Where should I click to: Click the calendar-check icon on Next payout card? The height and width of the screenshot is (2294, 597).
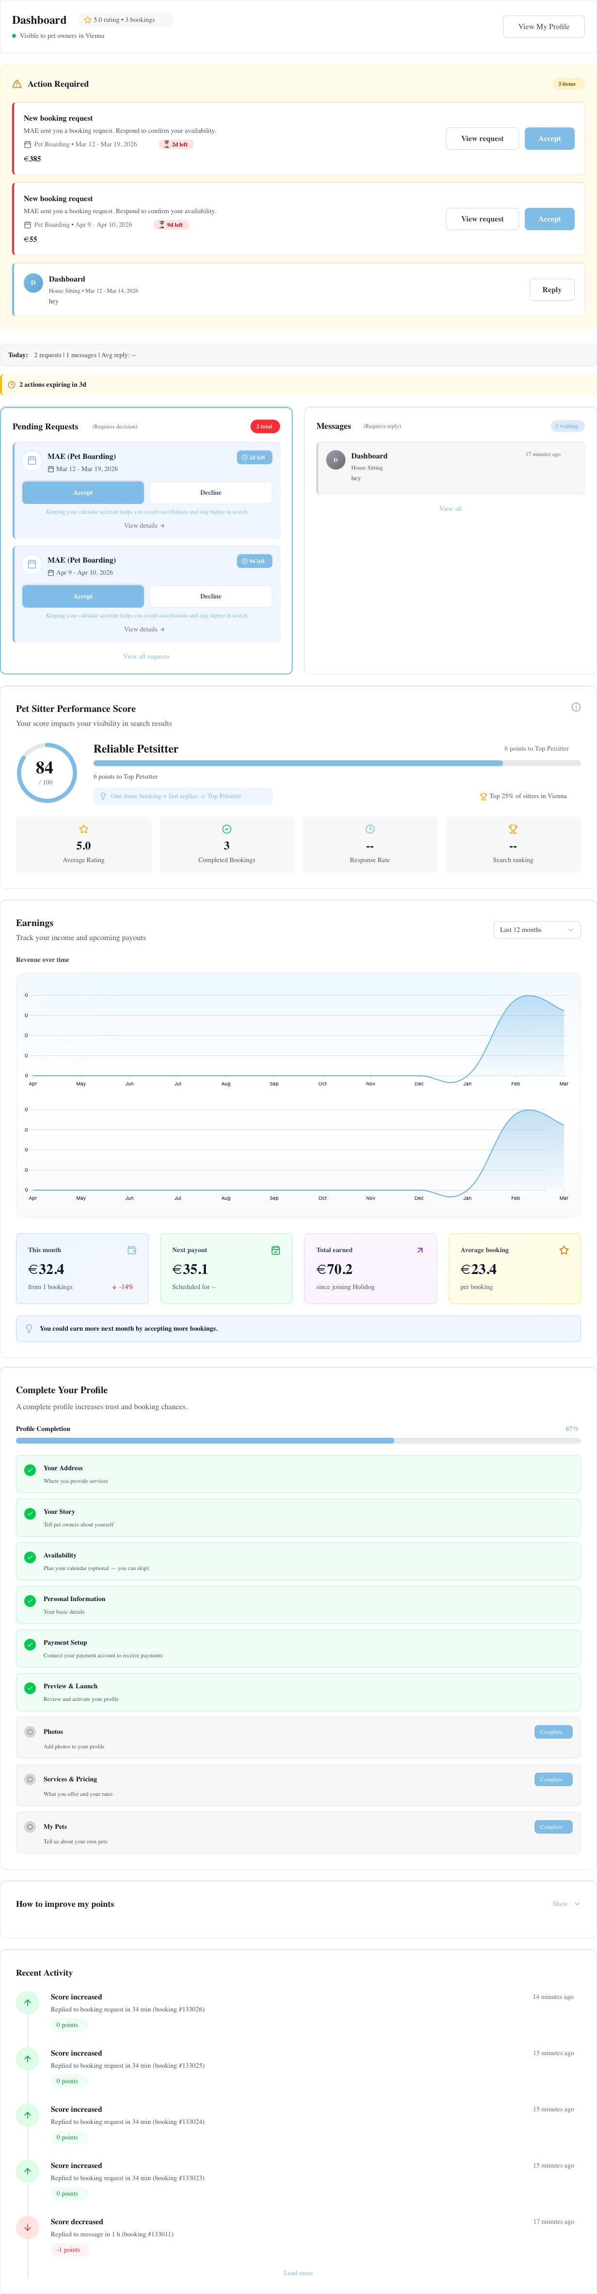coord(275,1250)
